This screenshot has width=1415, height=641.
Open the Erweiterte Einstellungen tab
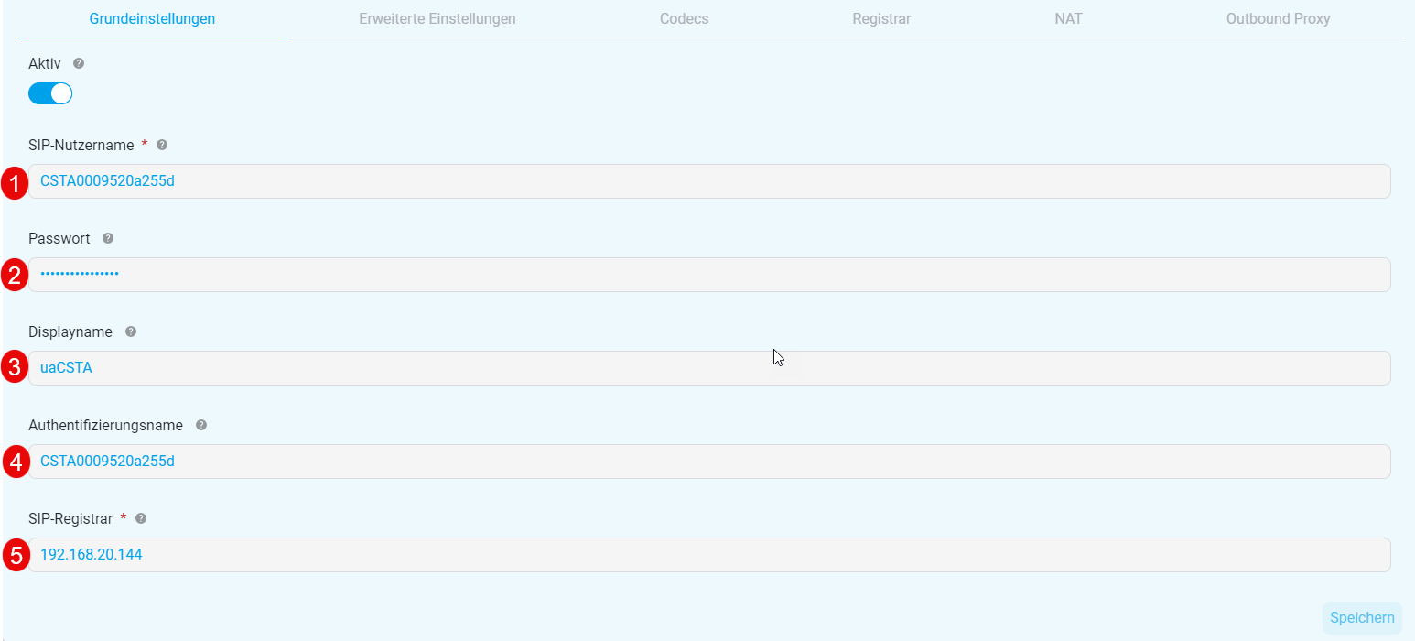437,18
